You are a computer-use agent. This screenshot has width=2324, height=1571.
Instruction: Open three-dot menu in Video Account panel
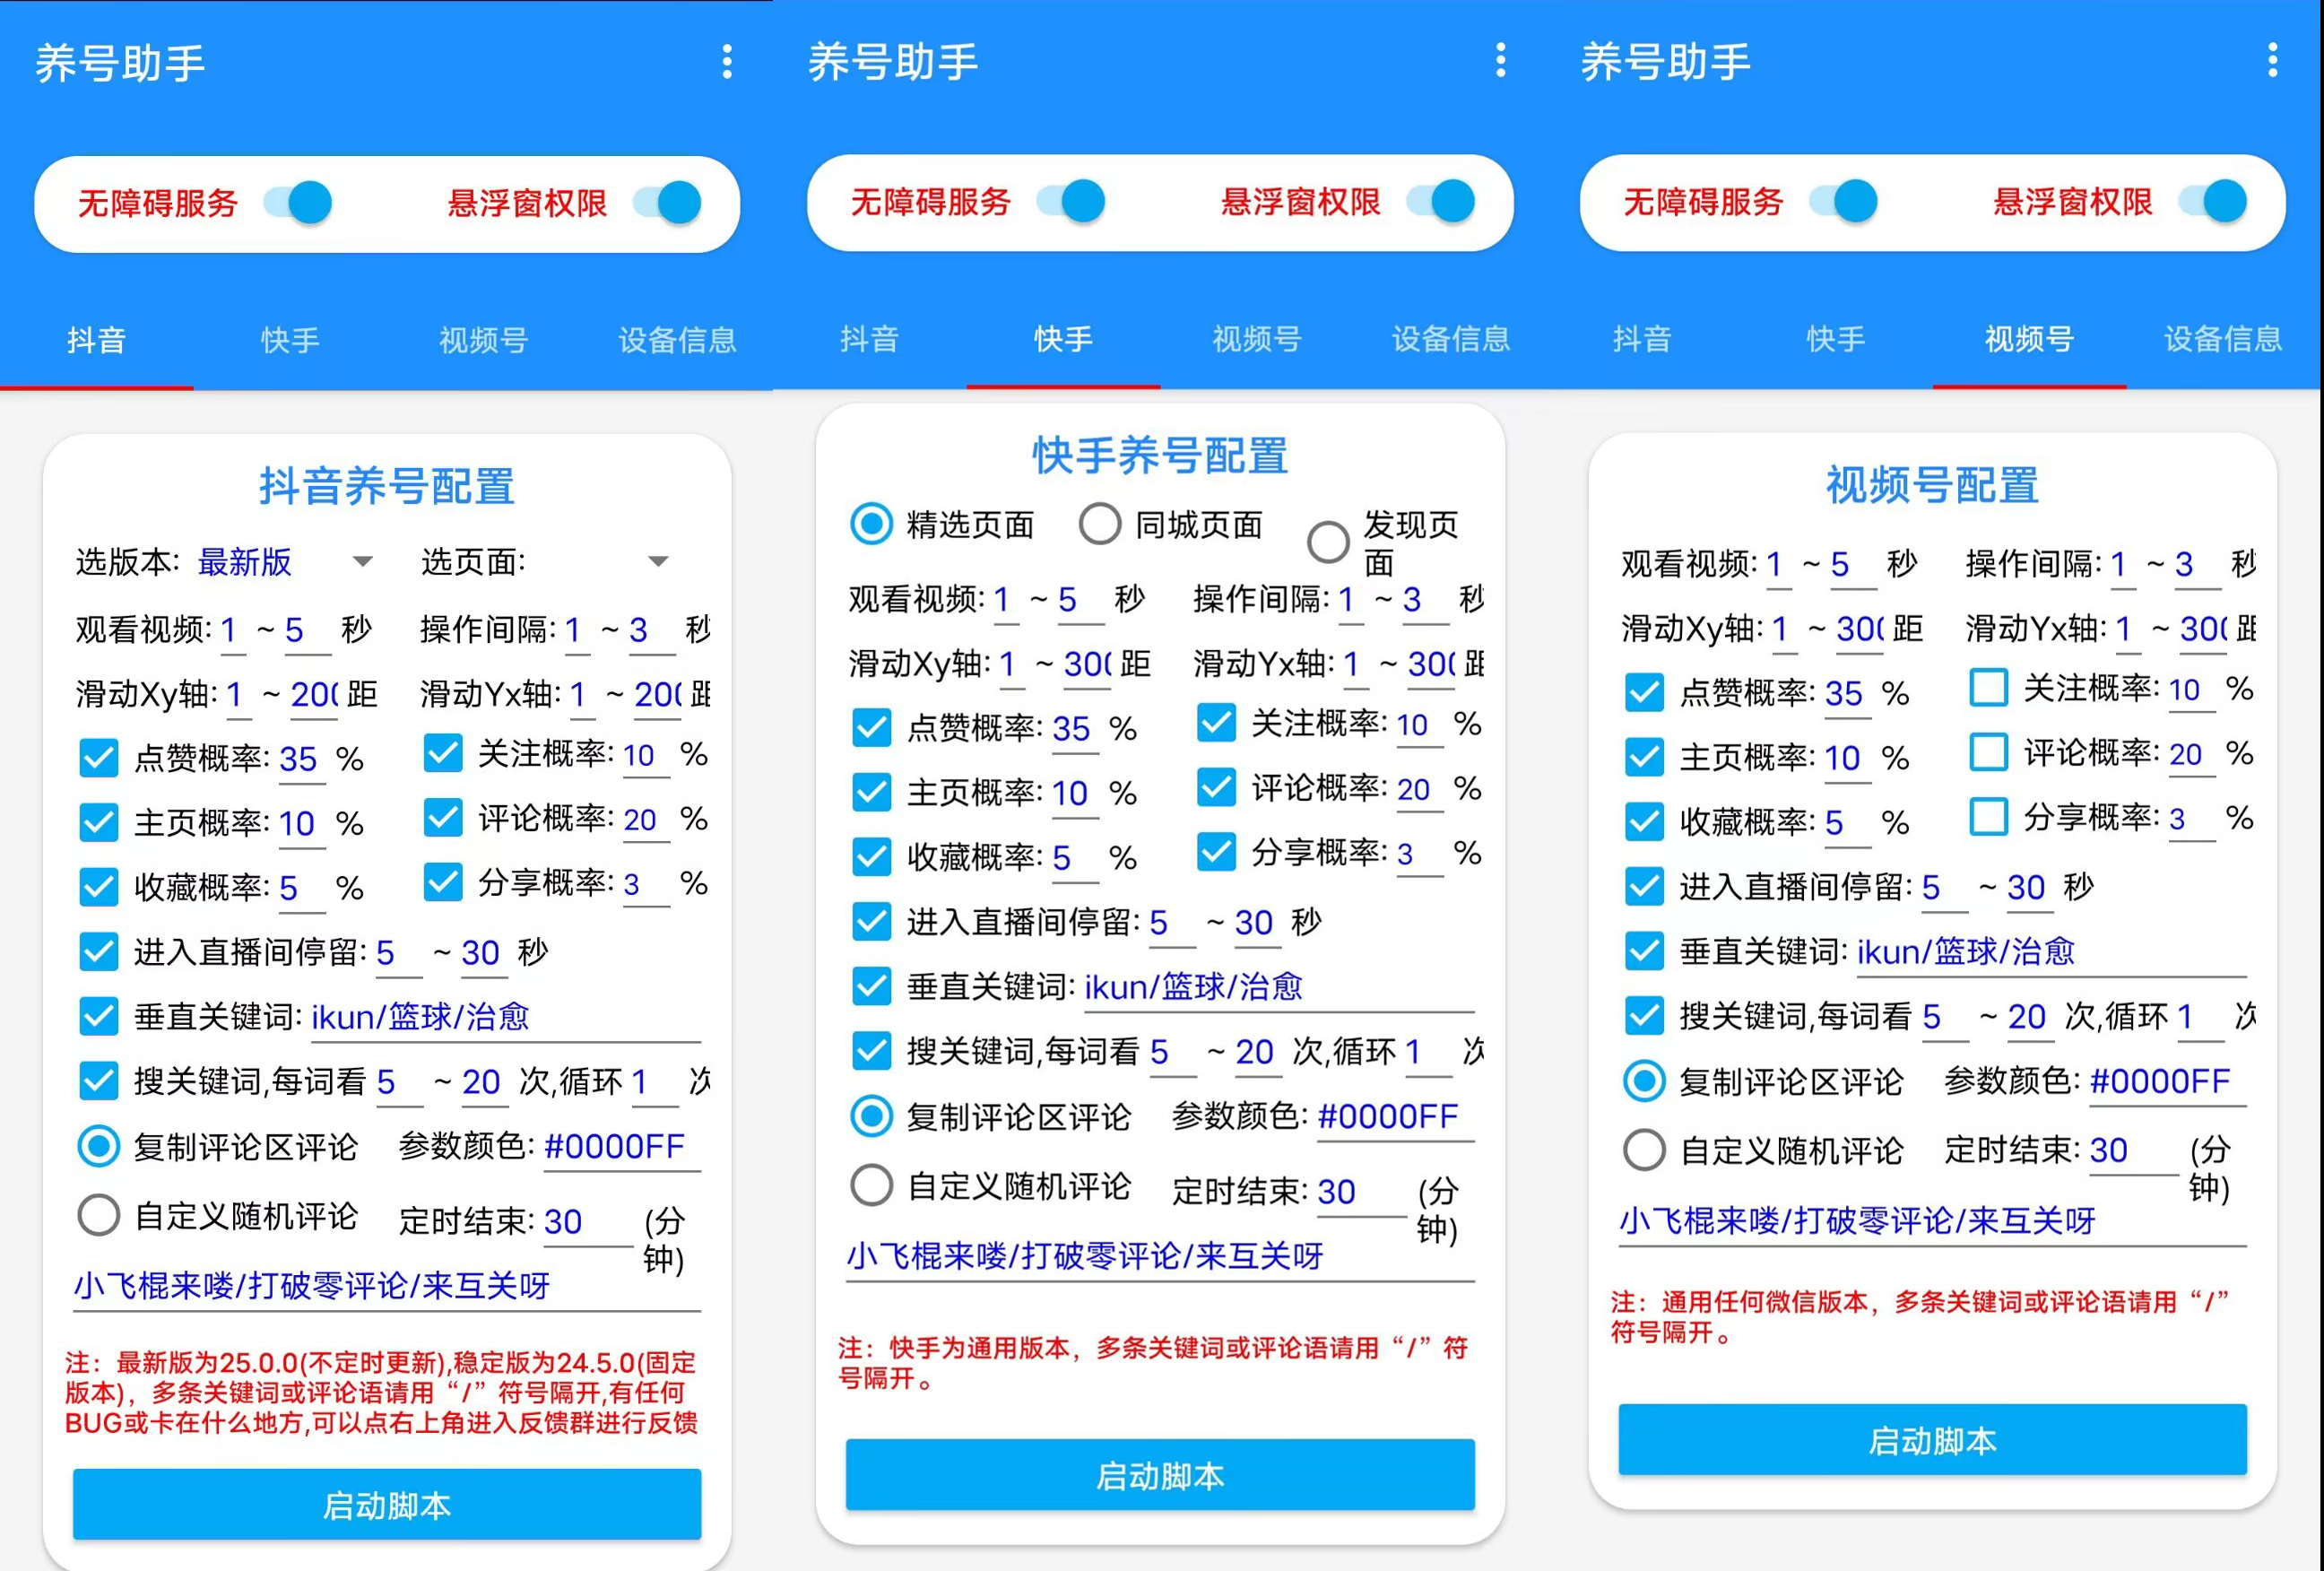(x=2272, y=60)
